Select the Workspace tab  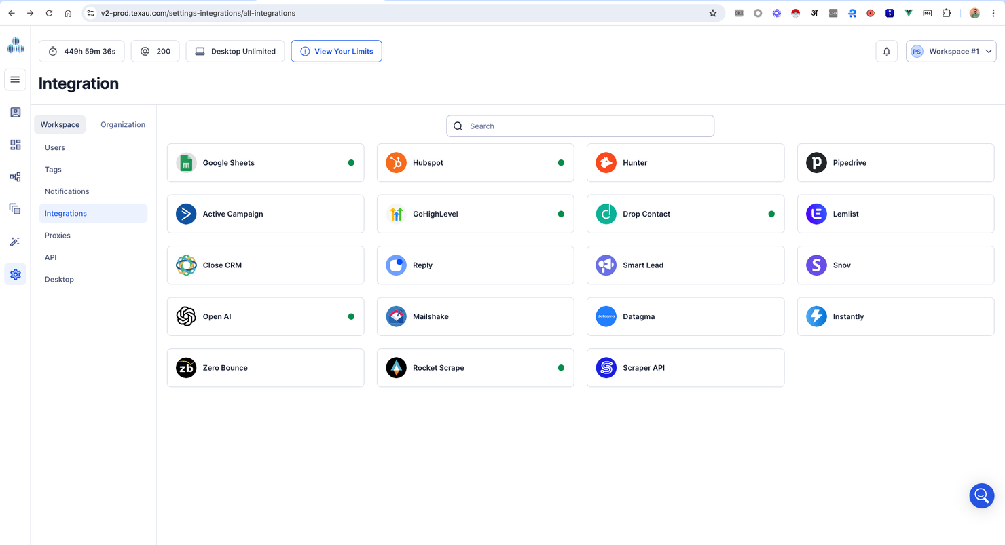pos(60,124)
